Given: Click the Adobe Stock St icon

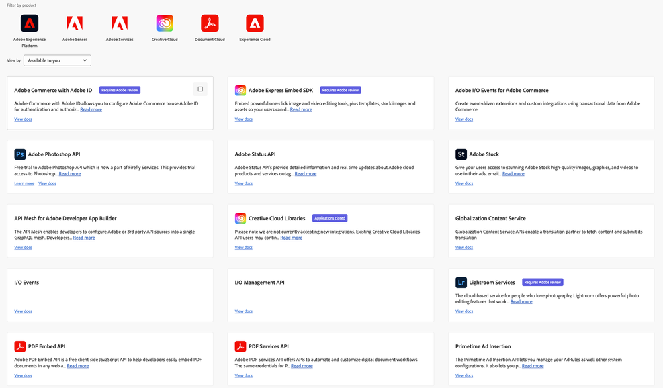Looking at the screenshot, I should point(461,154).
